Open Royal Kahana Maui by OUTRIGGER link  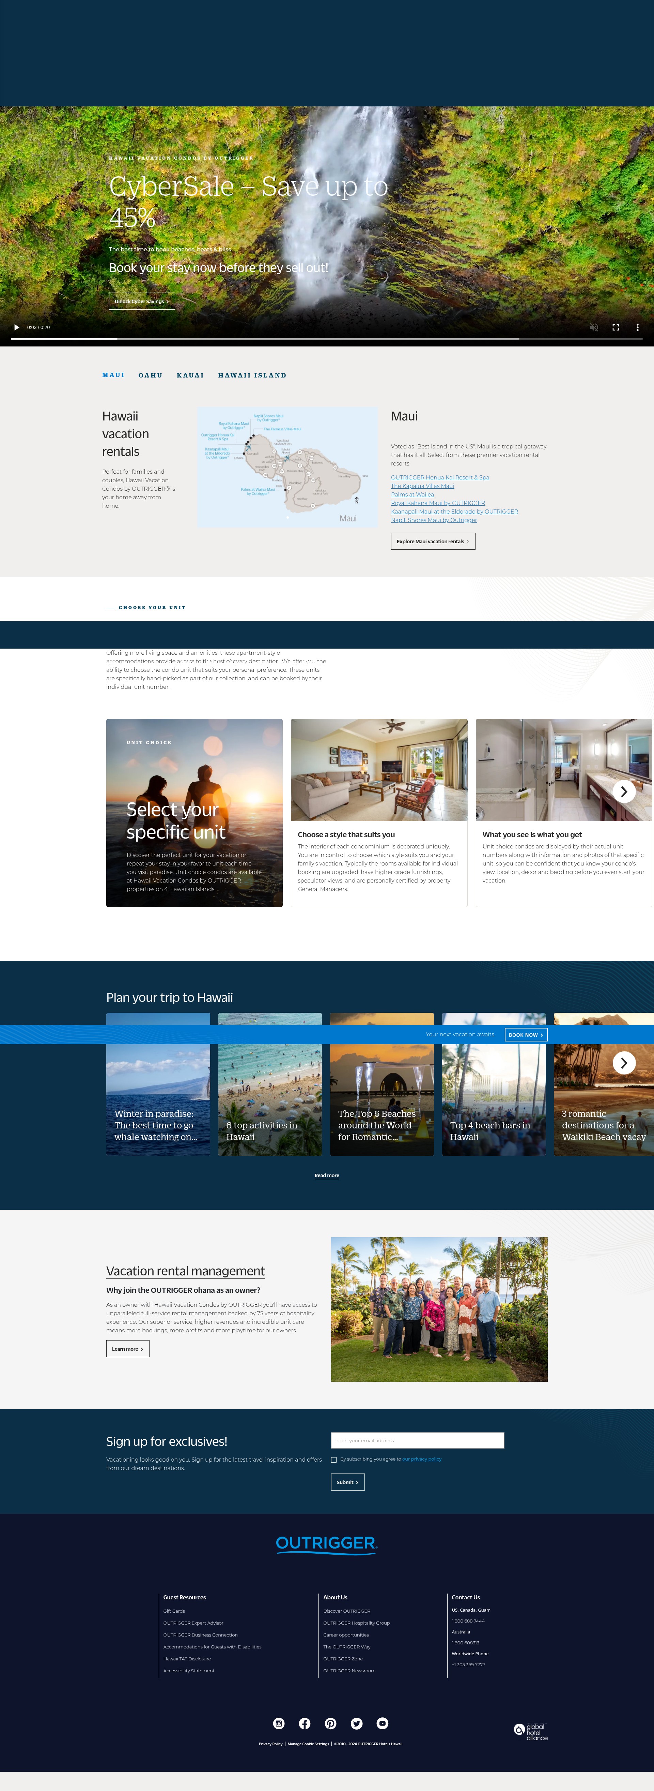click(x=438, y=503)
